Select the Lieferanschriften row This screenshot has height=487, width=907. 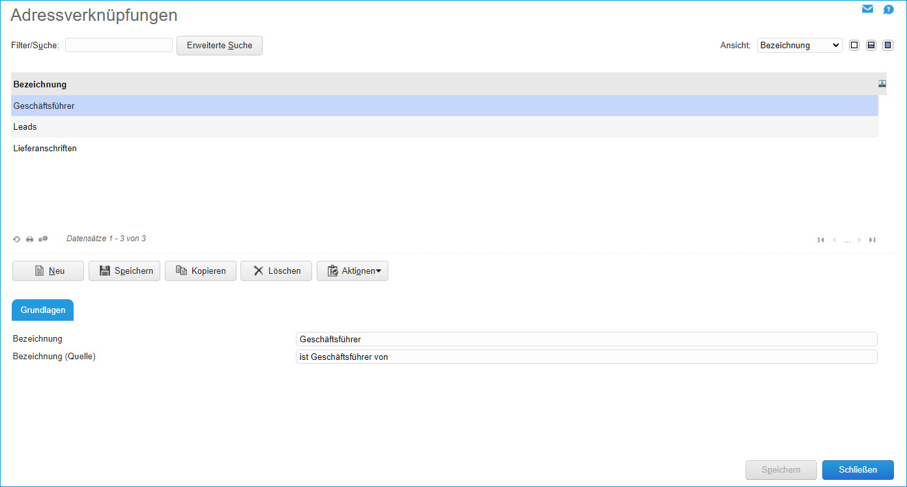pyautogui.click(x=444, y=149)
